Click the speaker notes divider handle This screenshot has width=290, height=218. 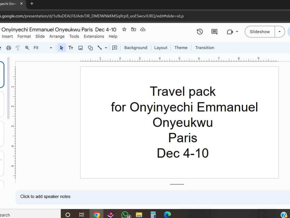[177, 184]
